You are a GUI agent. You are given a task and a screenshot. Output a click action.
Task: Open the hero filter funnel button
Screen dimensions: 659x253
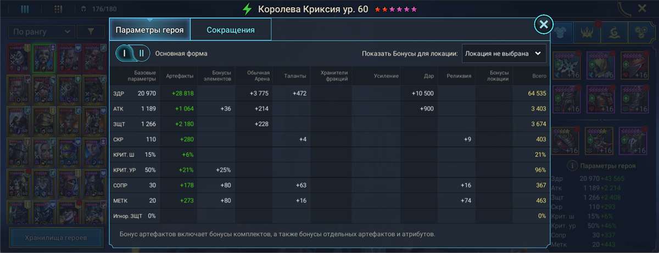coord(91,32)
